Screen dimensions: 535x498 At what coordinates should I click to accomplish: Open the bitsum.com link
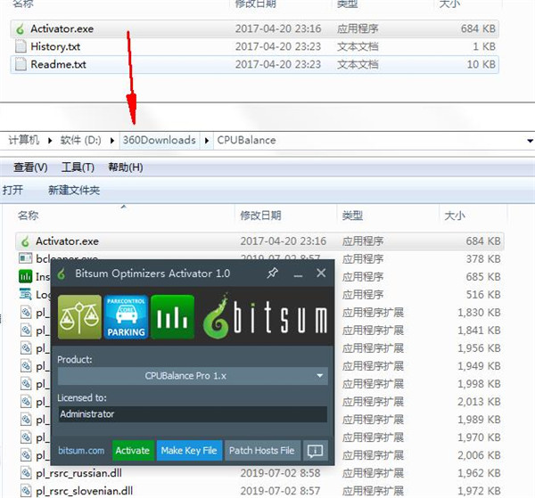81,451
